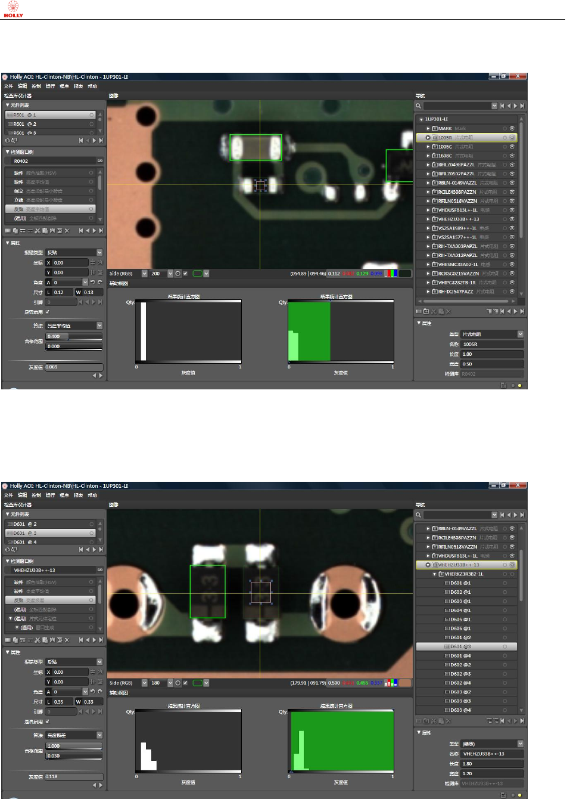The width and height of the screenshot is (570, 799).
Task: Toggle 是否启用 checkbox in R601 window
Action: [48, 312]
